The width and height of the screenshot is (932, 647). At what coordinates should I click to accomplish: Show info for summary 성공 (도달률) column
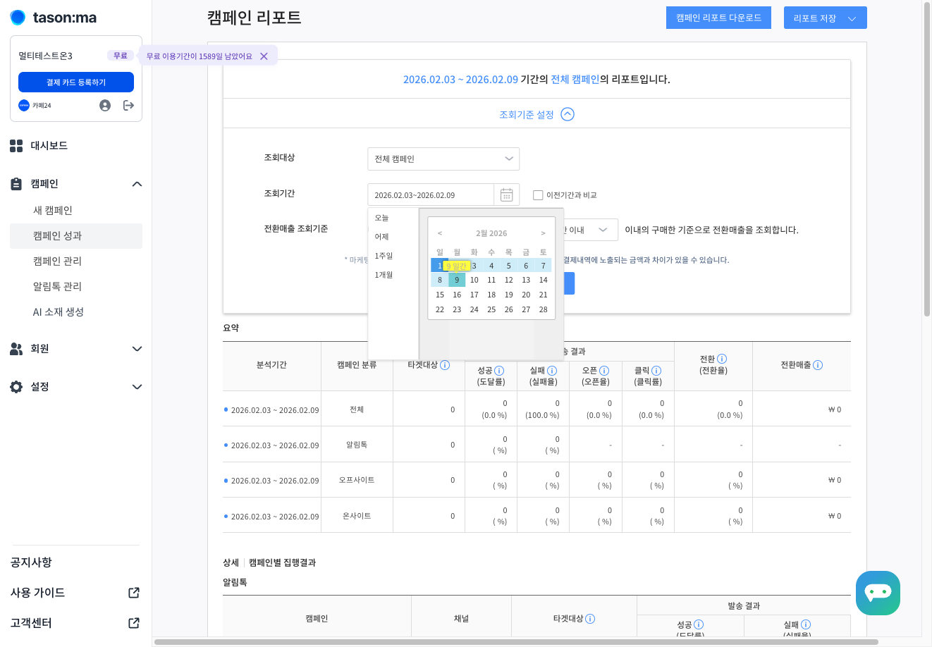499,371
